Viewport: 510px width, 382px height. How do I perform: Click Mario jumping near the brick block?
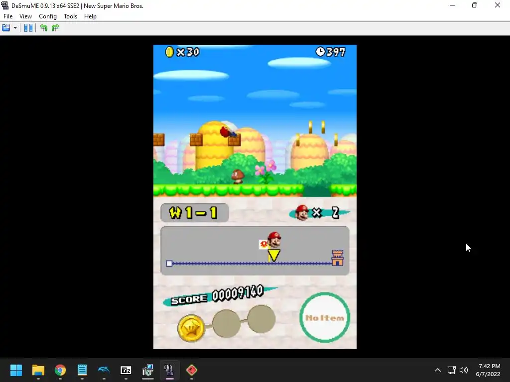coord(228,132)
